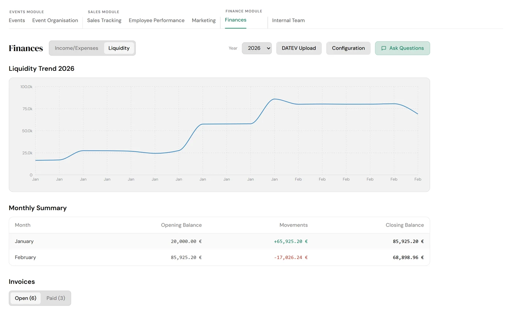Select the January row label
The height and width of the screenshot is (309, 512).
(24, 241)
